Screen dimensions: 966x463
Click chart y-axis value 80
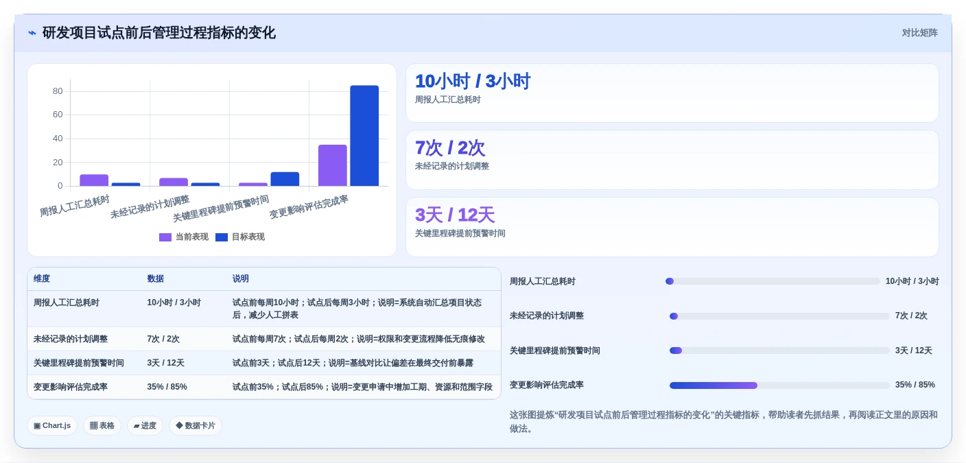pos(58,91)
